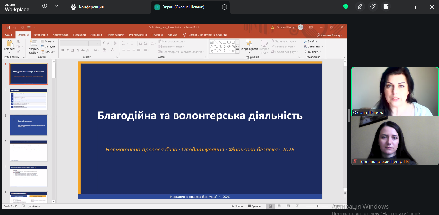Image resolution: width=439 pixels, height=215 pixels.
Task: Click the Скинути reset button
Action: point(48,47)
